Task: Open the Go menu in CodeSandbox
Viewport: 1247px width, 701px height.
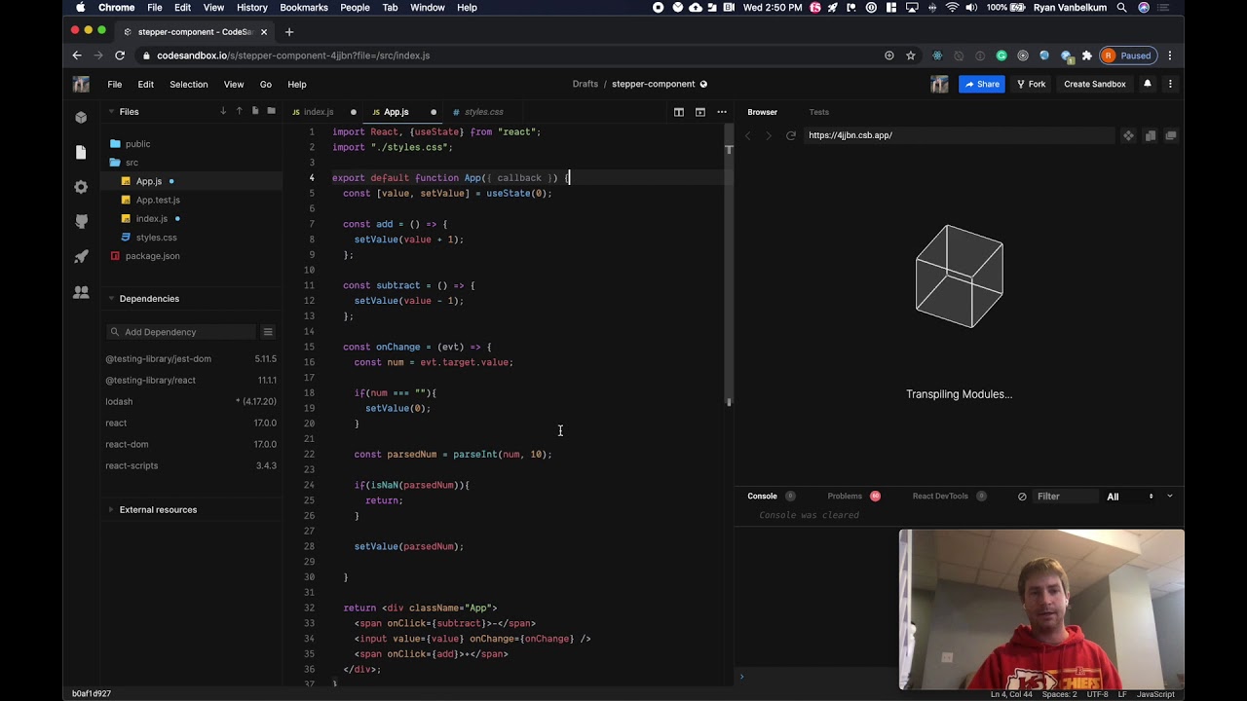Action: coord(266,85)
